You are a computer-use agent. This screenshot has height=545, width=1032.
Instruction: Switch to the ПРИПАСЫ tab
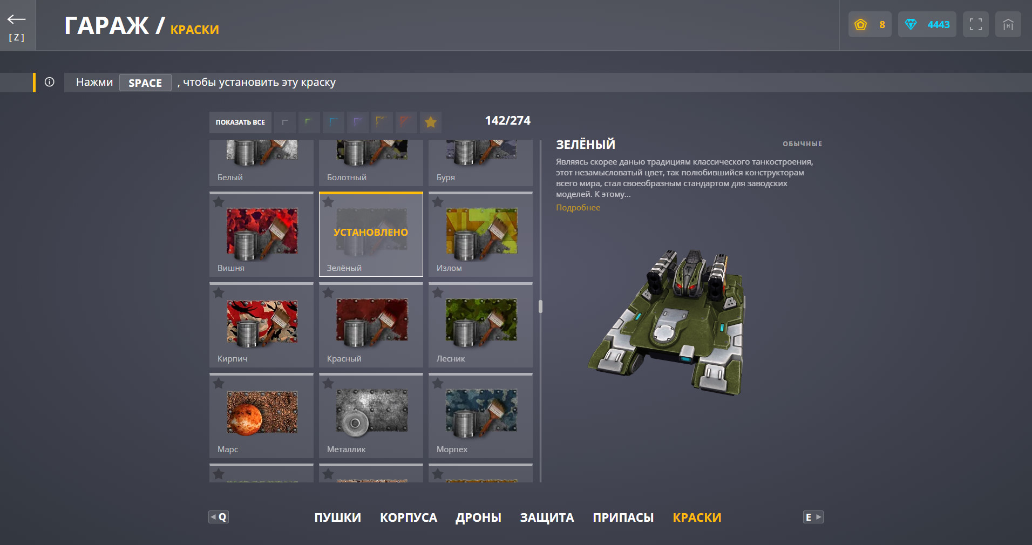[x=623, y=517]
